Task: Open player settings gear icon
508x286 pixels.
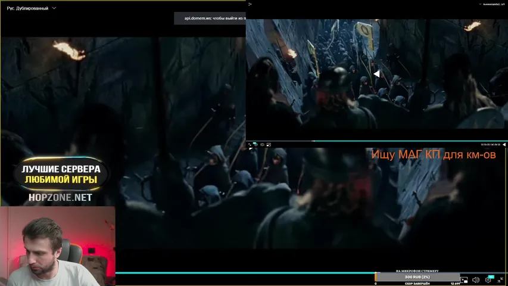Action: 488,280
